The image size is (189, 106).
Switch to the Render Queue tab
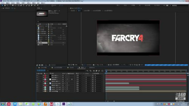click(92, 68)
